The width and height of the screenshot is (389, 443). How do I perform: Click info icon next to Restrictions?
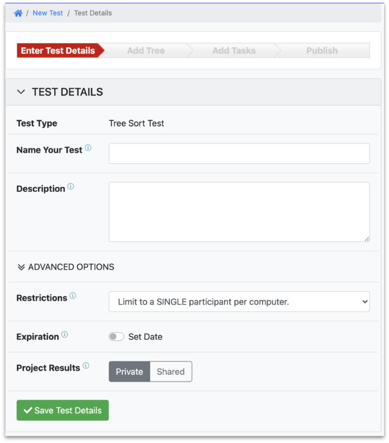click(x=73, y=296)
